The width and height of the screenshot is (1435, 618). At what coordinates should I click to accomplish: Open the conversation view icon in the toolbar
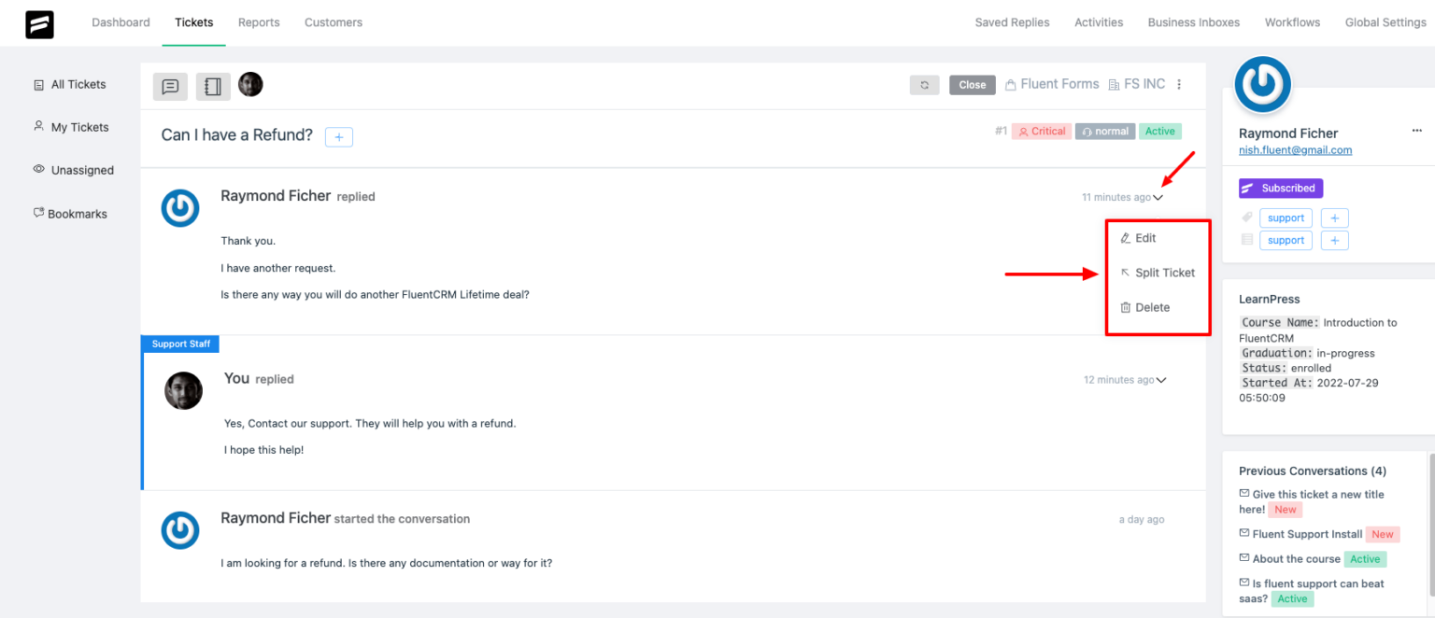point(170,85)
